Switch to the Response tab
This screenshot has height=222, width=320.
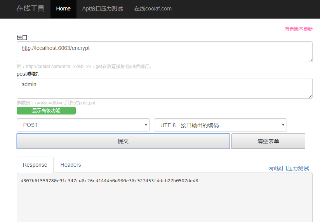pyautogui.click(x=35, y=165)
